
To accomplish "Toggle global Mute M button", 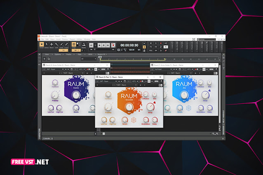I will tap(151, 43).
